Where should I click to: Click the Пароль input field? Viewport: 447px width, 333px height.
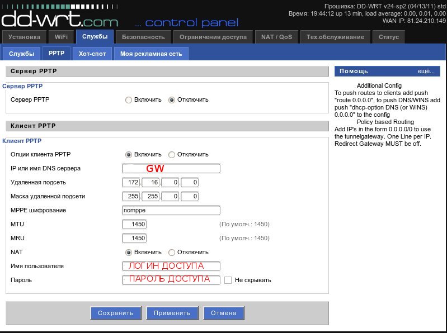coord(171,280)
